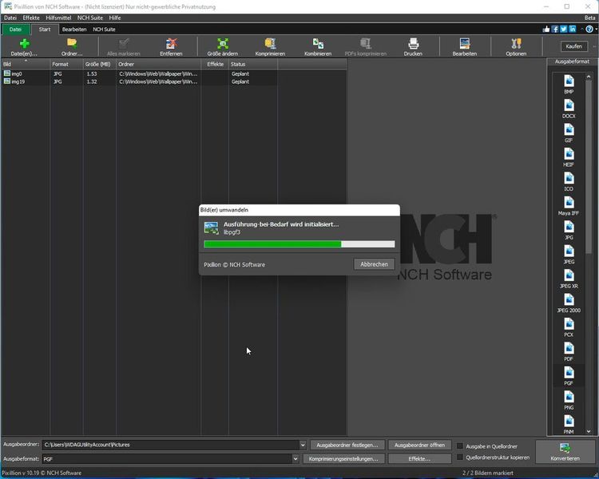
Task: Switch to the Start tab
Action: point(45,30)
